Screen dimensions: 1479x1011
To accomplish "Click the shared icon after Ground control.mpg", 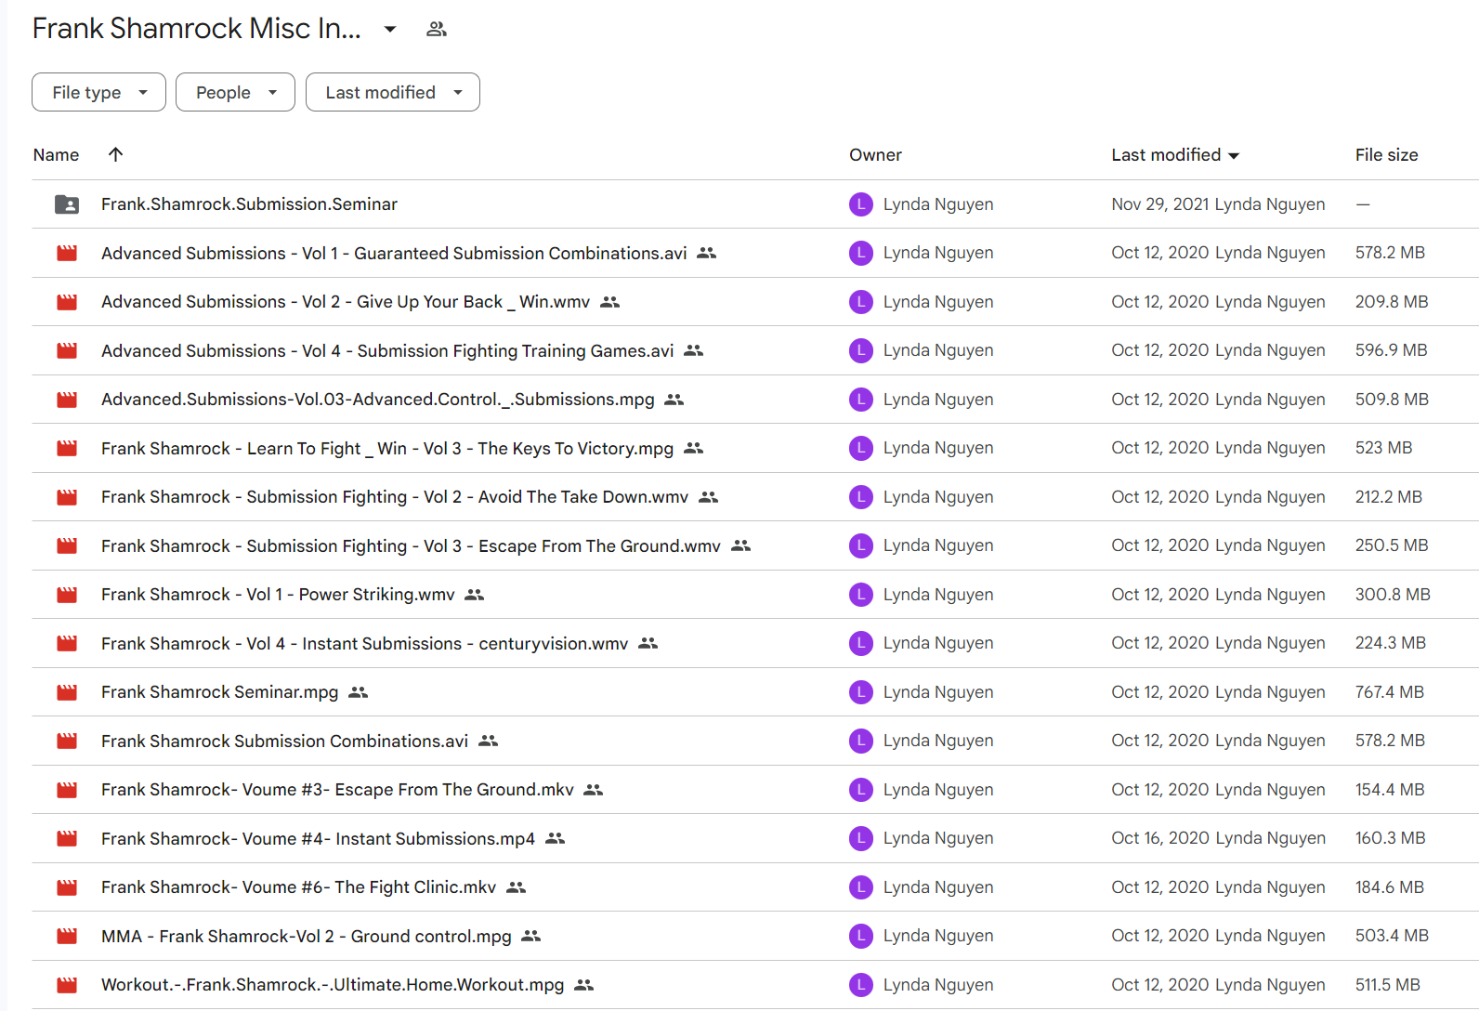I will click(x=531, y=936).
